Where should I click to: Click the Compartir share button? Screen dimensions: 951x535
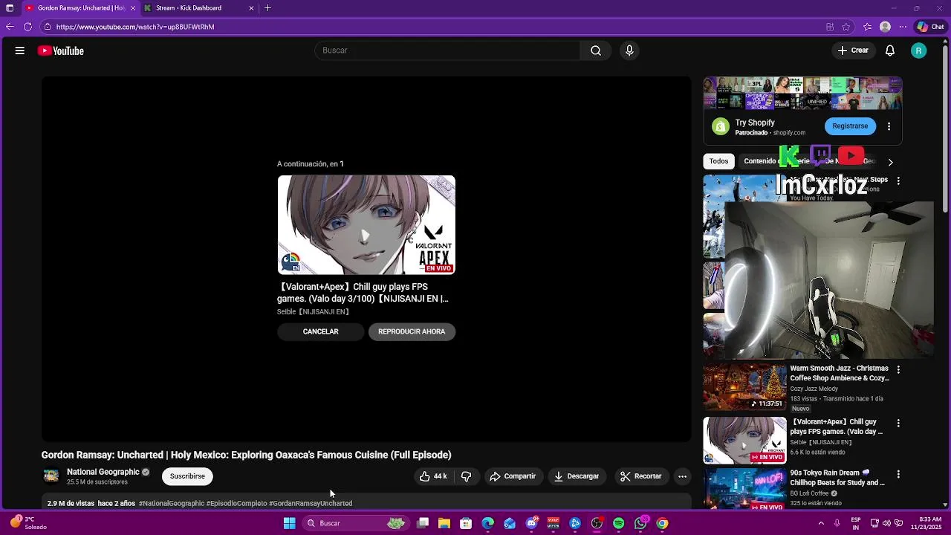coord(513,476)
